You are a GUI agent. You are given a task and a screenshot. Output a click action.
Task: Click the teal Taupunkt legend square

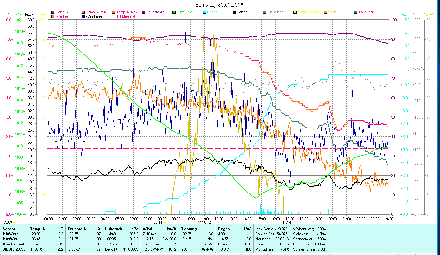pos(356,12)
